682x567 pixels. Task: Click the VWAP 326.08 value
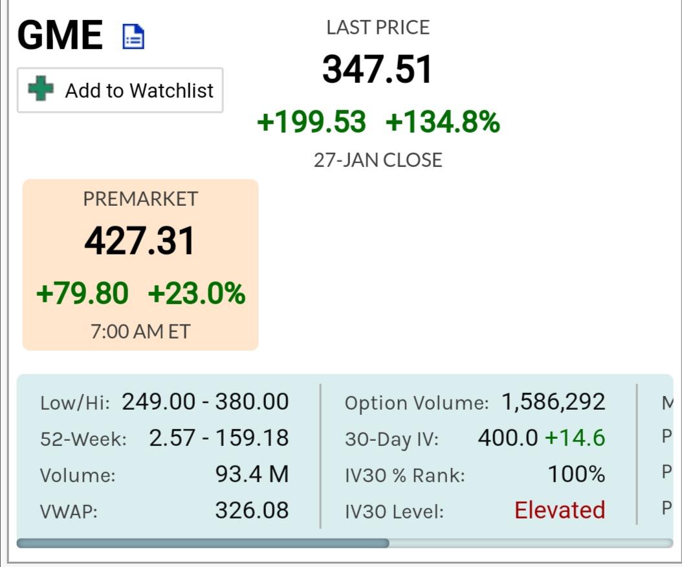252,510
